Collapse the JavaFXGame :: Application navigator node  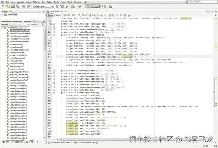click(x=2, y=28)
